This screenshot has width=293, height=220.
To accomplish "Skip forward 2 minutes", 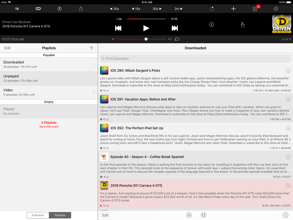I will [178, 9].
